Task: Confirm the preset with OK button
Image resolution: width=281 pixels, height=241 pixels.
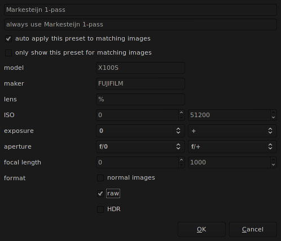Action: (x=201, y=229)
